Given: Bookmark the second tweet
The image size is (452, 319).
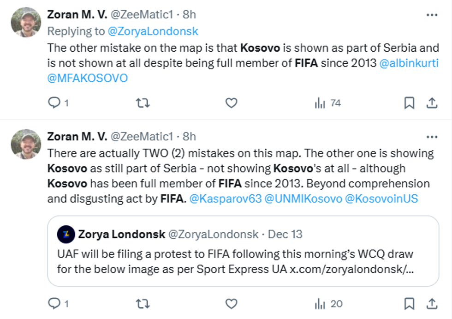Looking at the screenshot, I should 409,303.
